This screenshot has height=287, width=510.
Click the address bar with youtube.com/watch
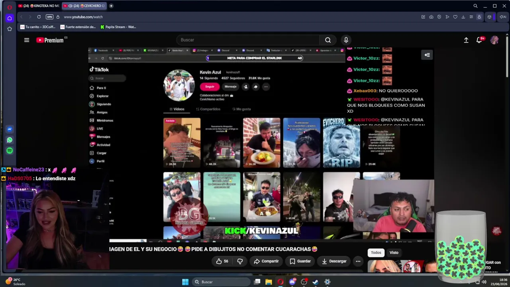point(83,17)
